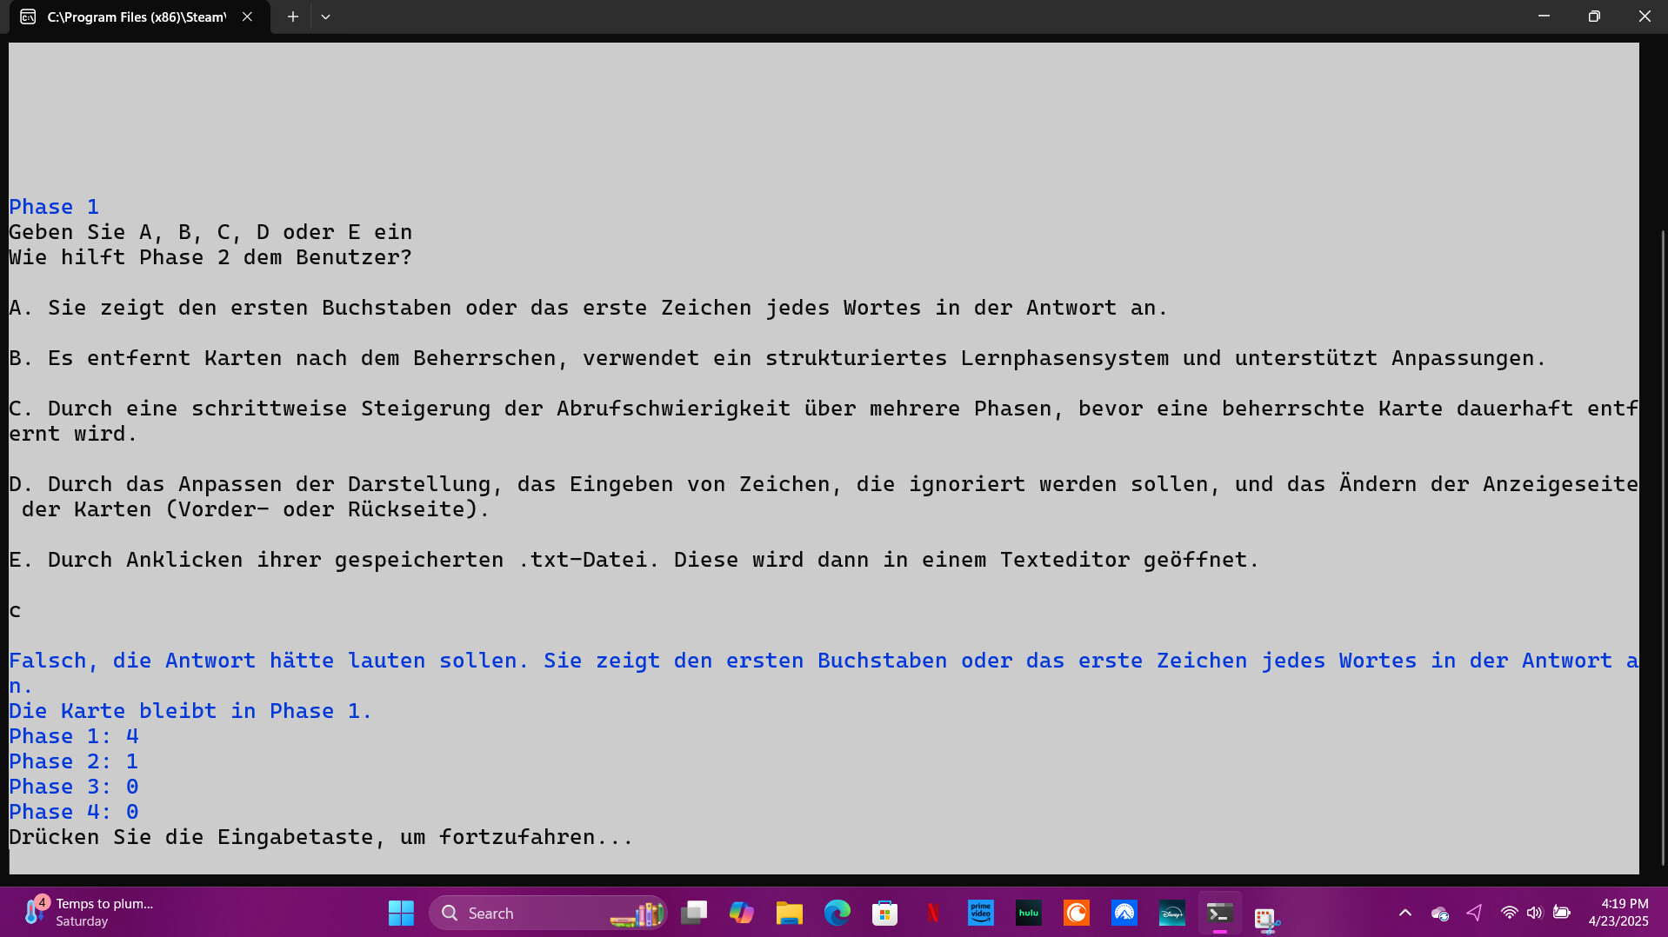This screenshot has width=1668, height=937.
Task: Launch Disney+ from the taskbar
Action: tap(1172, 913)
